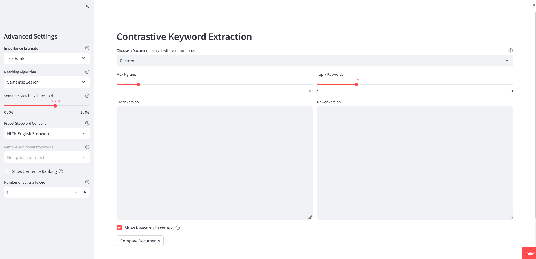Open Number of Splits allowed help

point(87,182)
